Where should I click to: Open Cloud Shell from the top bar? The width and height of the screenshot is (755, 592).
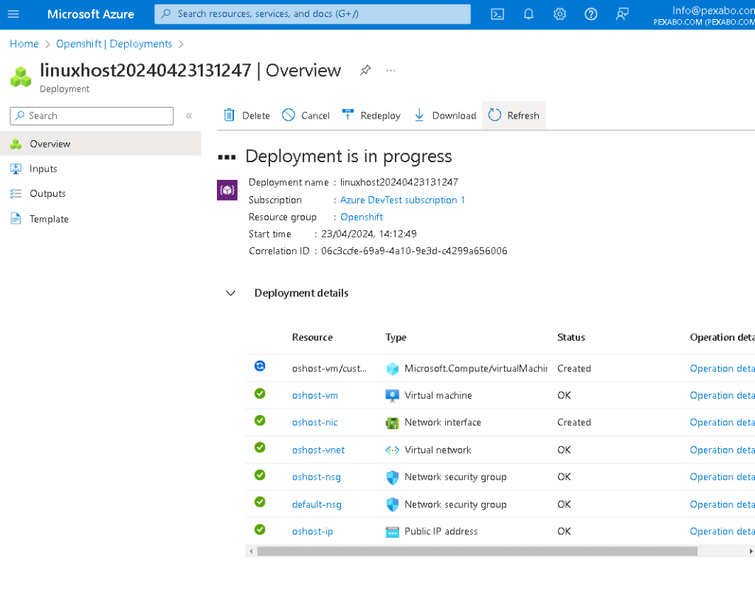(497, 14)
